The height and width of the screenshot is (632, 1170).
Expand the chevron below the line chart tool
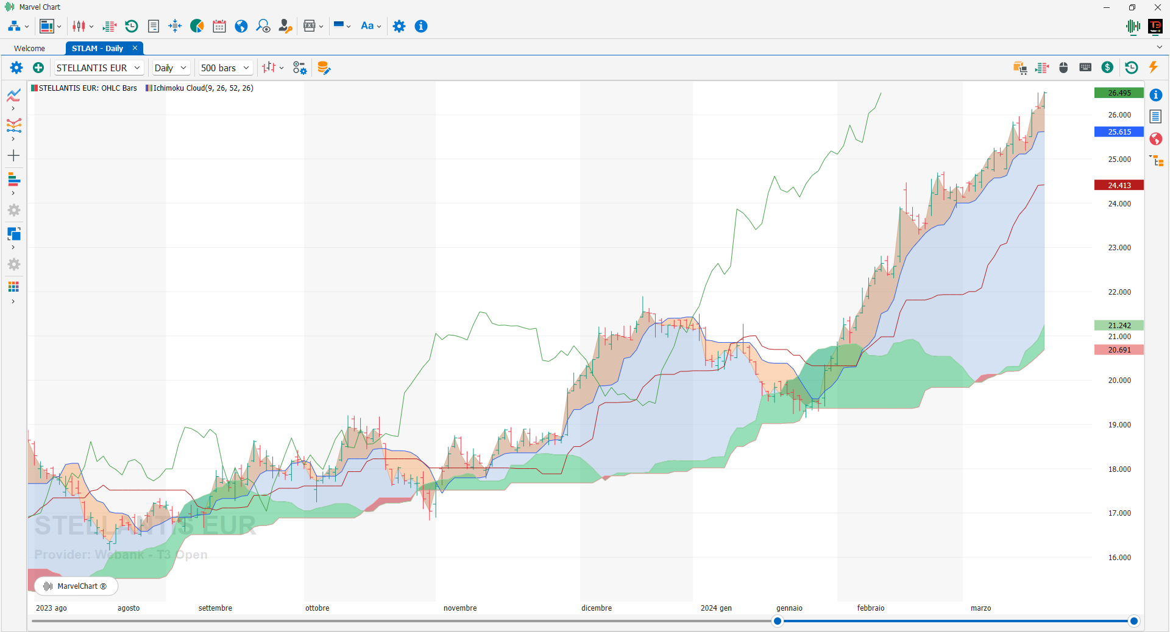coord(13,109)
